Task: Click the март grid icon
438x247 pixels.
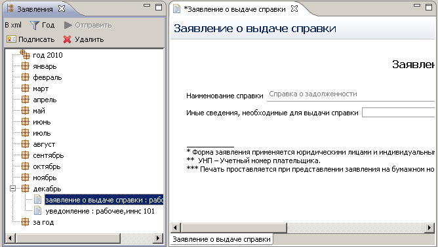Action: click(25, 88)
